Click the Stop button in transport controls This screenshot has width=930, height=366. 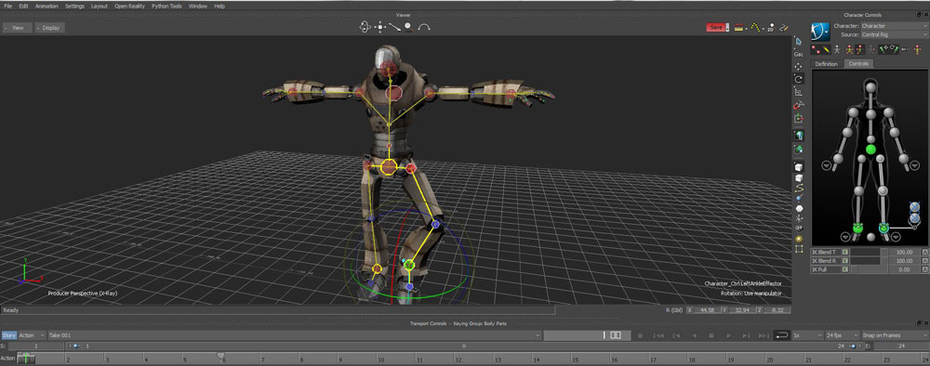coord(711,335)
